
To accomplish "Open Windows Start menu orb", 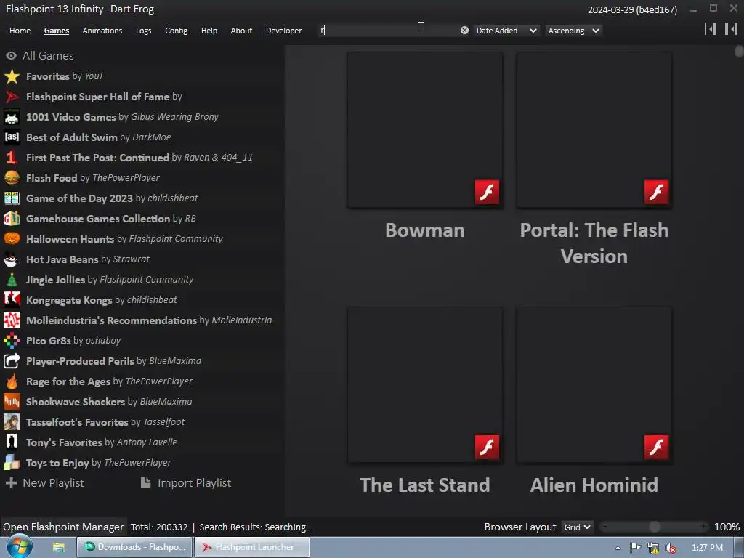I will [x=20, y=547].
